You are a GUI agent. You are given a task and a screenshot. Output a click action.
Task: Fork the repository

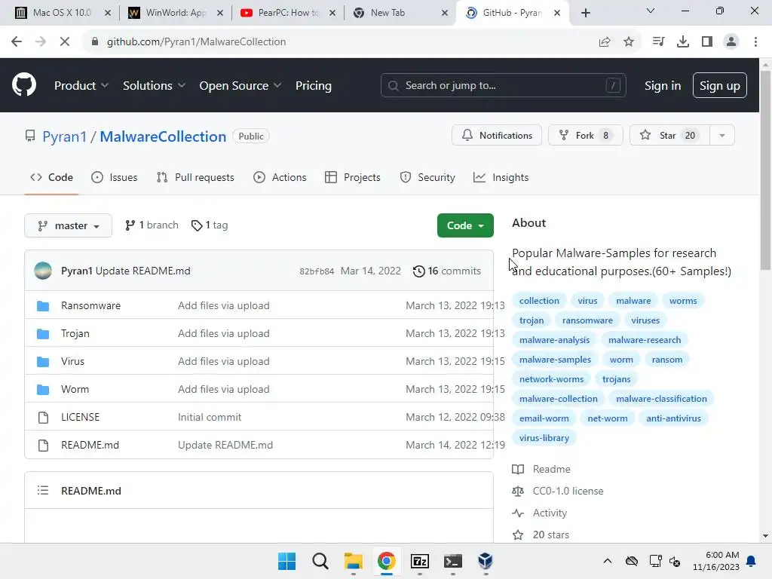(x=585, y=136)
